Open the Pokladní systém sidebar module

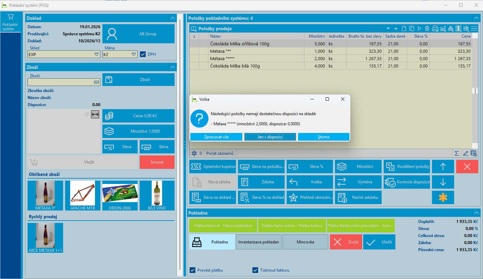tap(10, 22)
